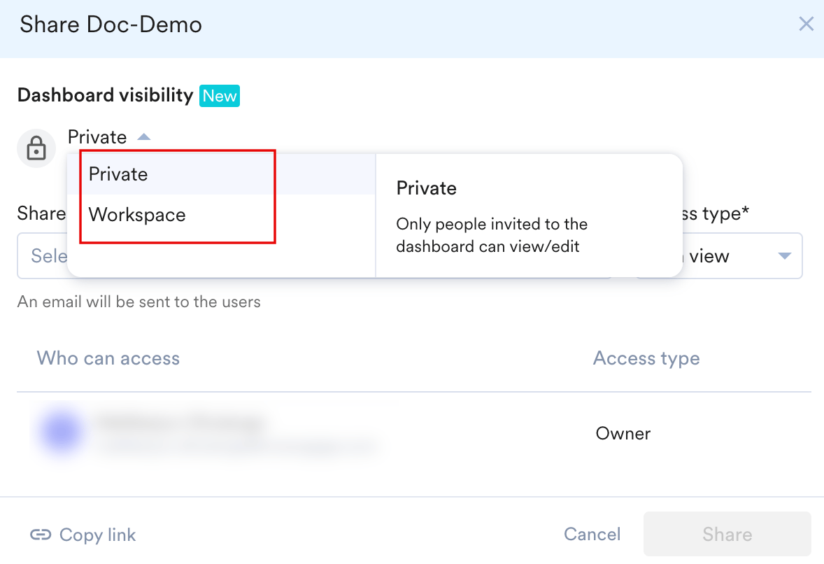Click the Who can access column header
The image size is (824, 564).
(108, 358)
